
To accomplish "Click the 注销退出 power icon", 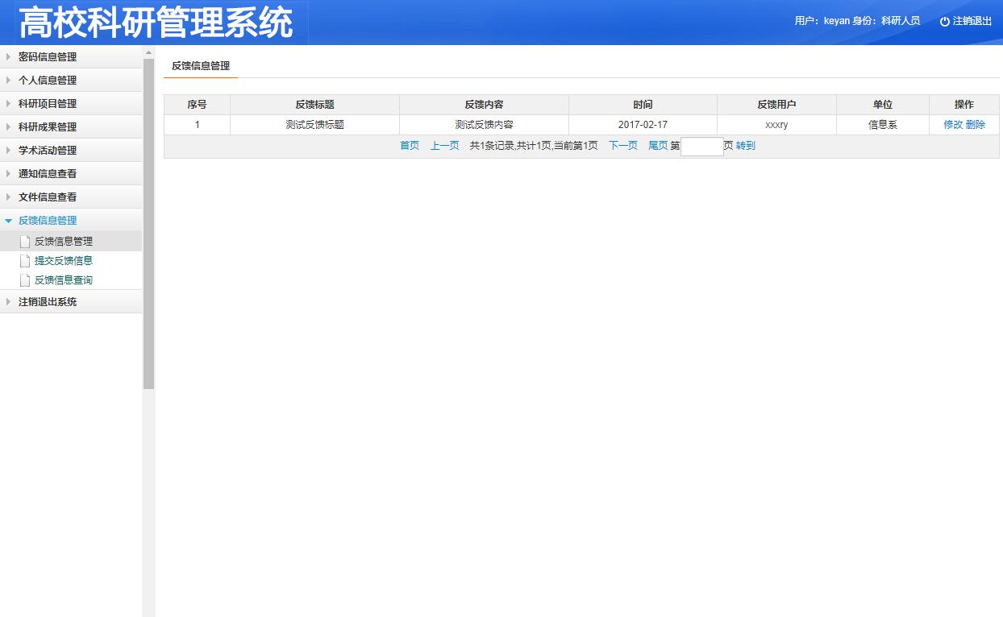I will click(943, 21).
